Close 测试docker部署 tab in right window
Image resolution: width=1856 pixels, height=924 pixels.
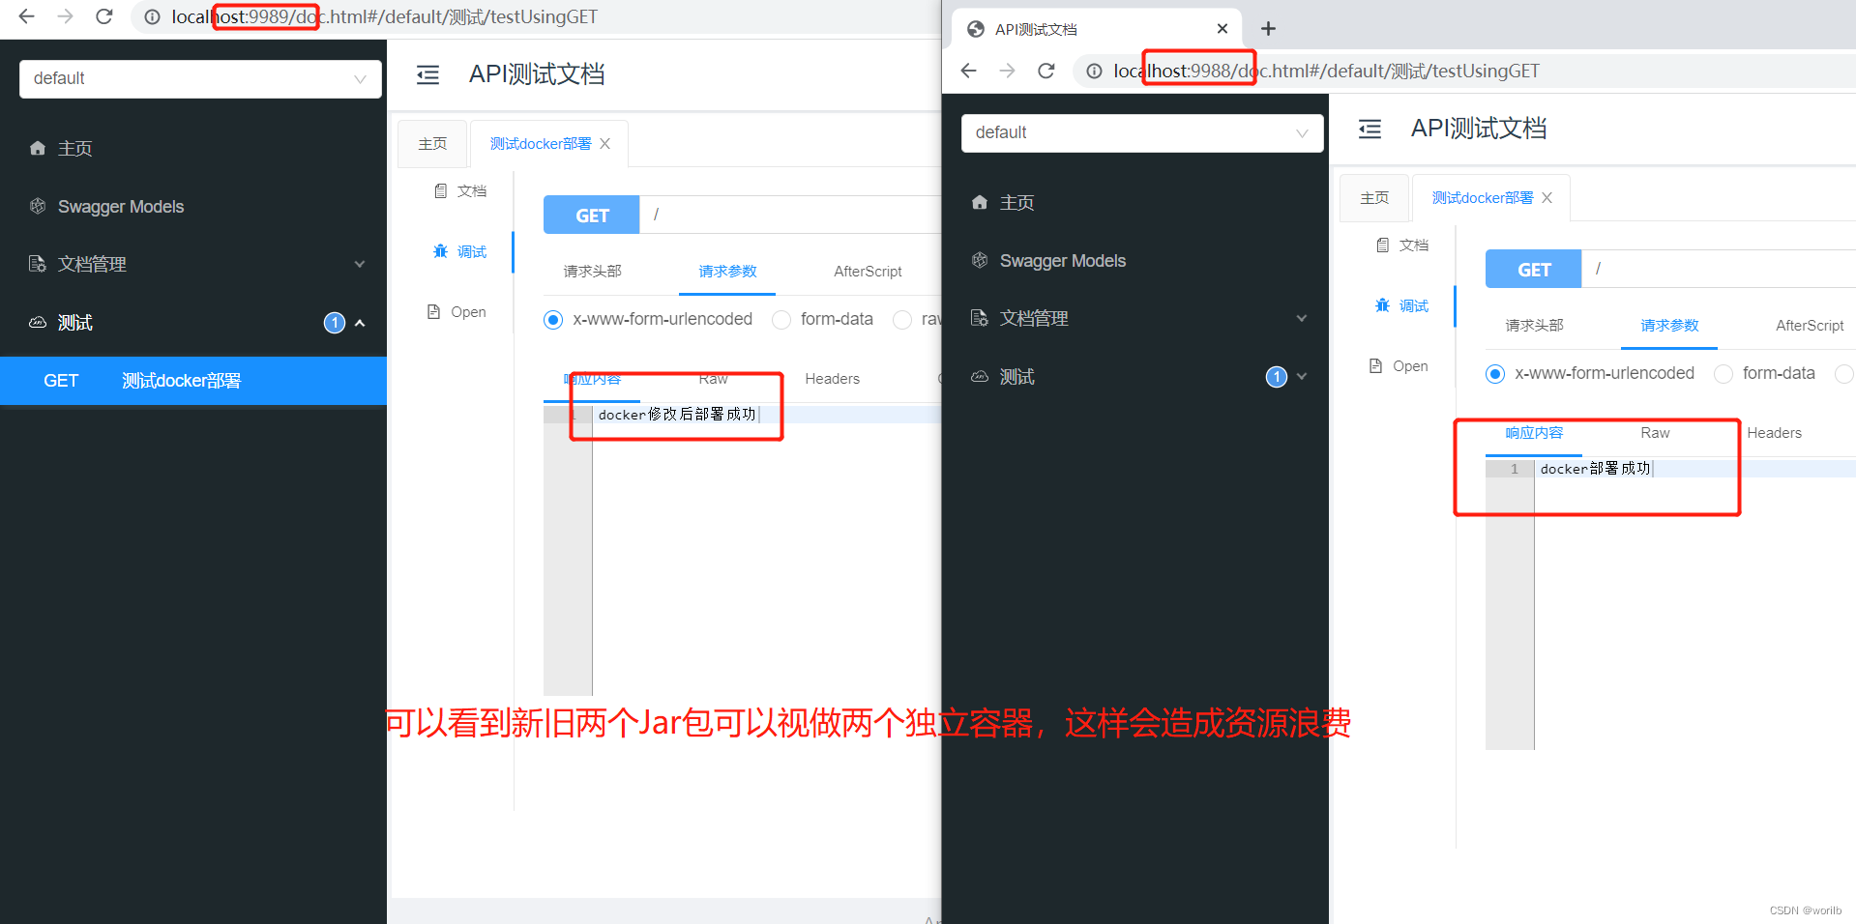click(x=1547, y=197)
